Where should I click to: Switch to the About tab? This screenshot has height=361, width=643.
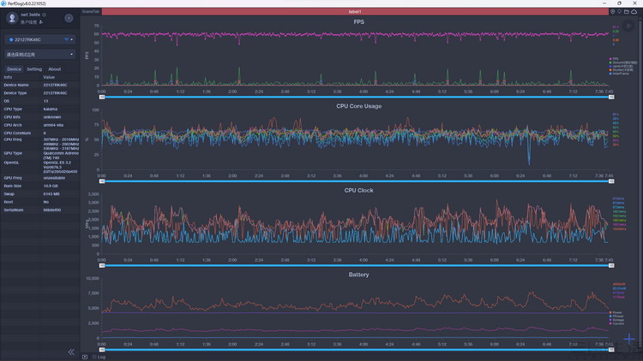click(x=55, y=69)
